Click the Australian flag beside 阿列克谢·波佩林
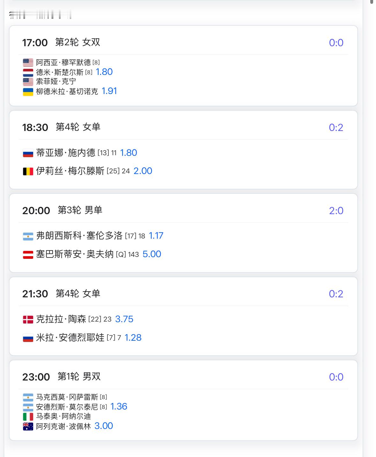 28,426
